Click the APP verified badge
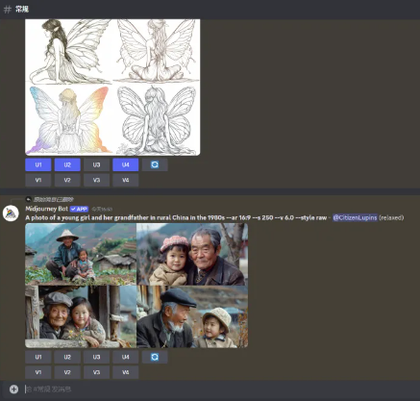The width and height of the screenshot is (420, 401). [79, 209]
